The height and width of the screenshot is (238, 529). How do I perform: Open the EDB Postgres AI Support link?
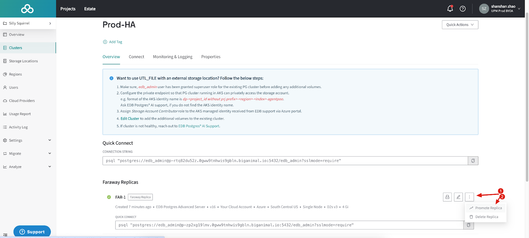point(199,126)
